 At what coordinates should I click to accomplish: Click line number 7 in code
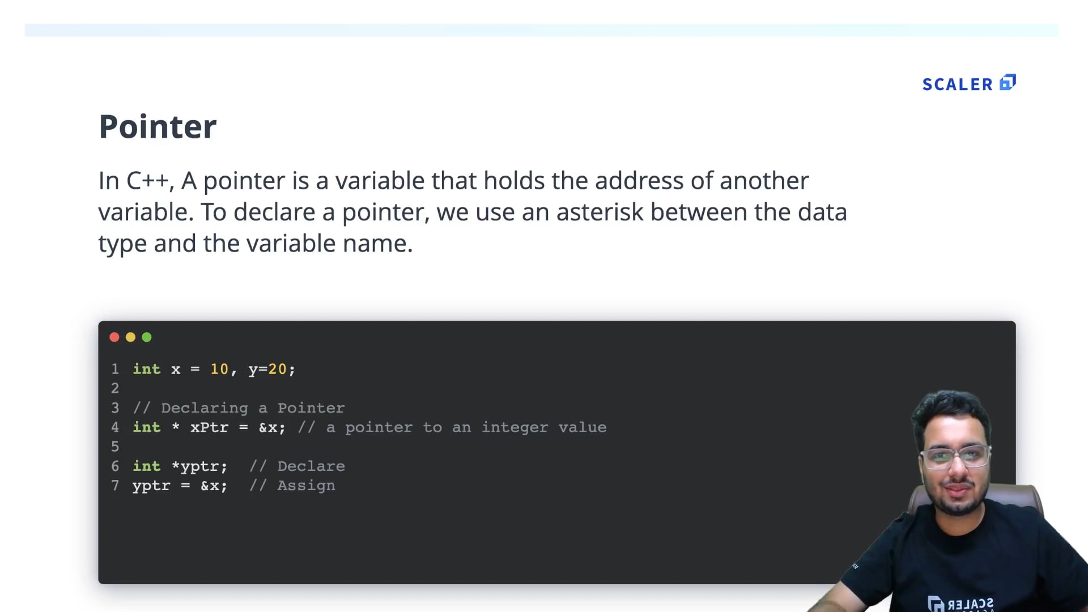[x=115, y=486]
